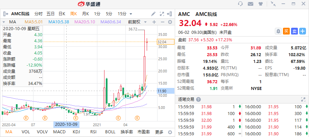Switch to 1分 chart
Viewport: 309px width, 137px height.
point(97,14)
